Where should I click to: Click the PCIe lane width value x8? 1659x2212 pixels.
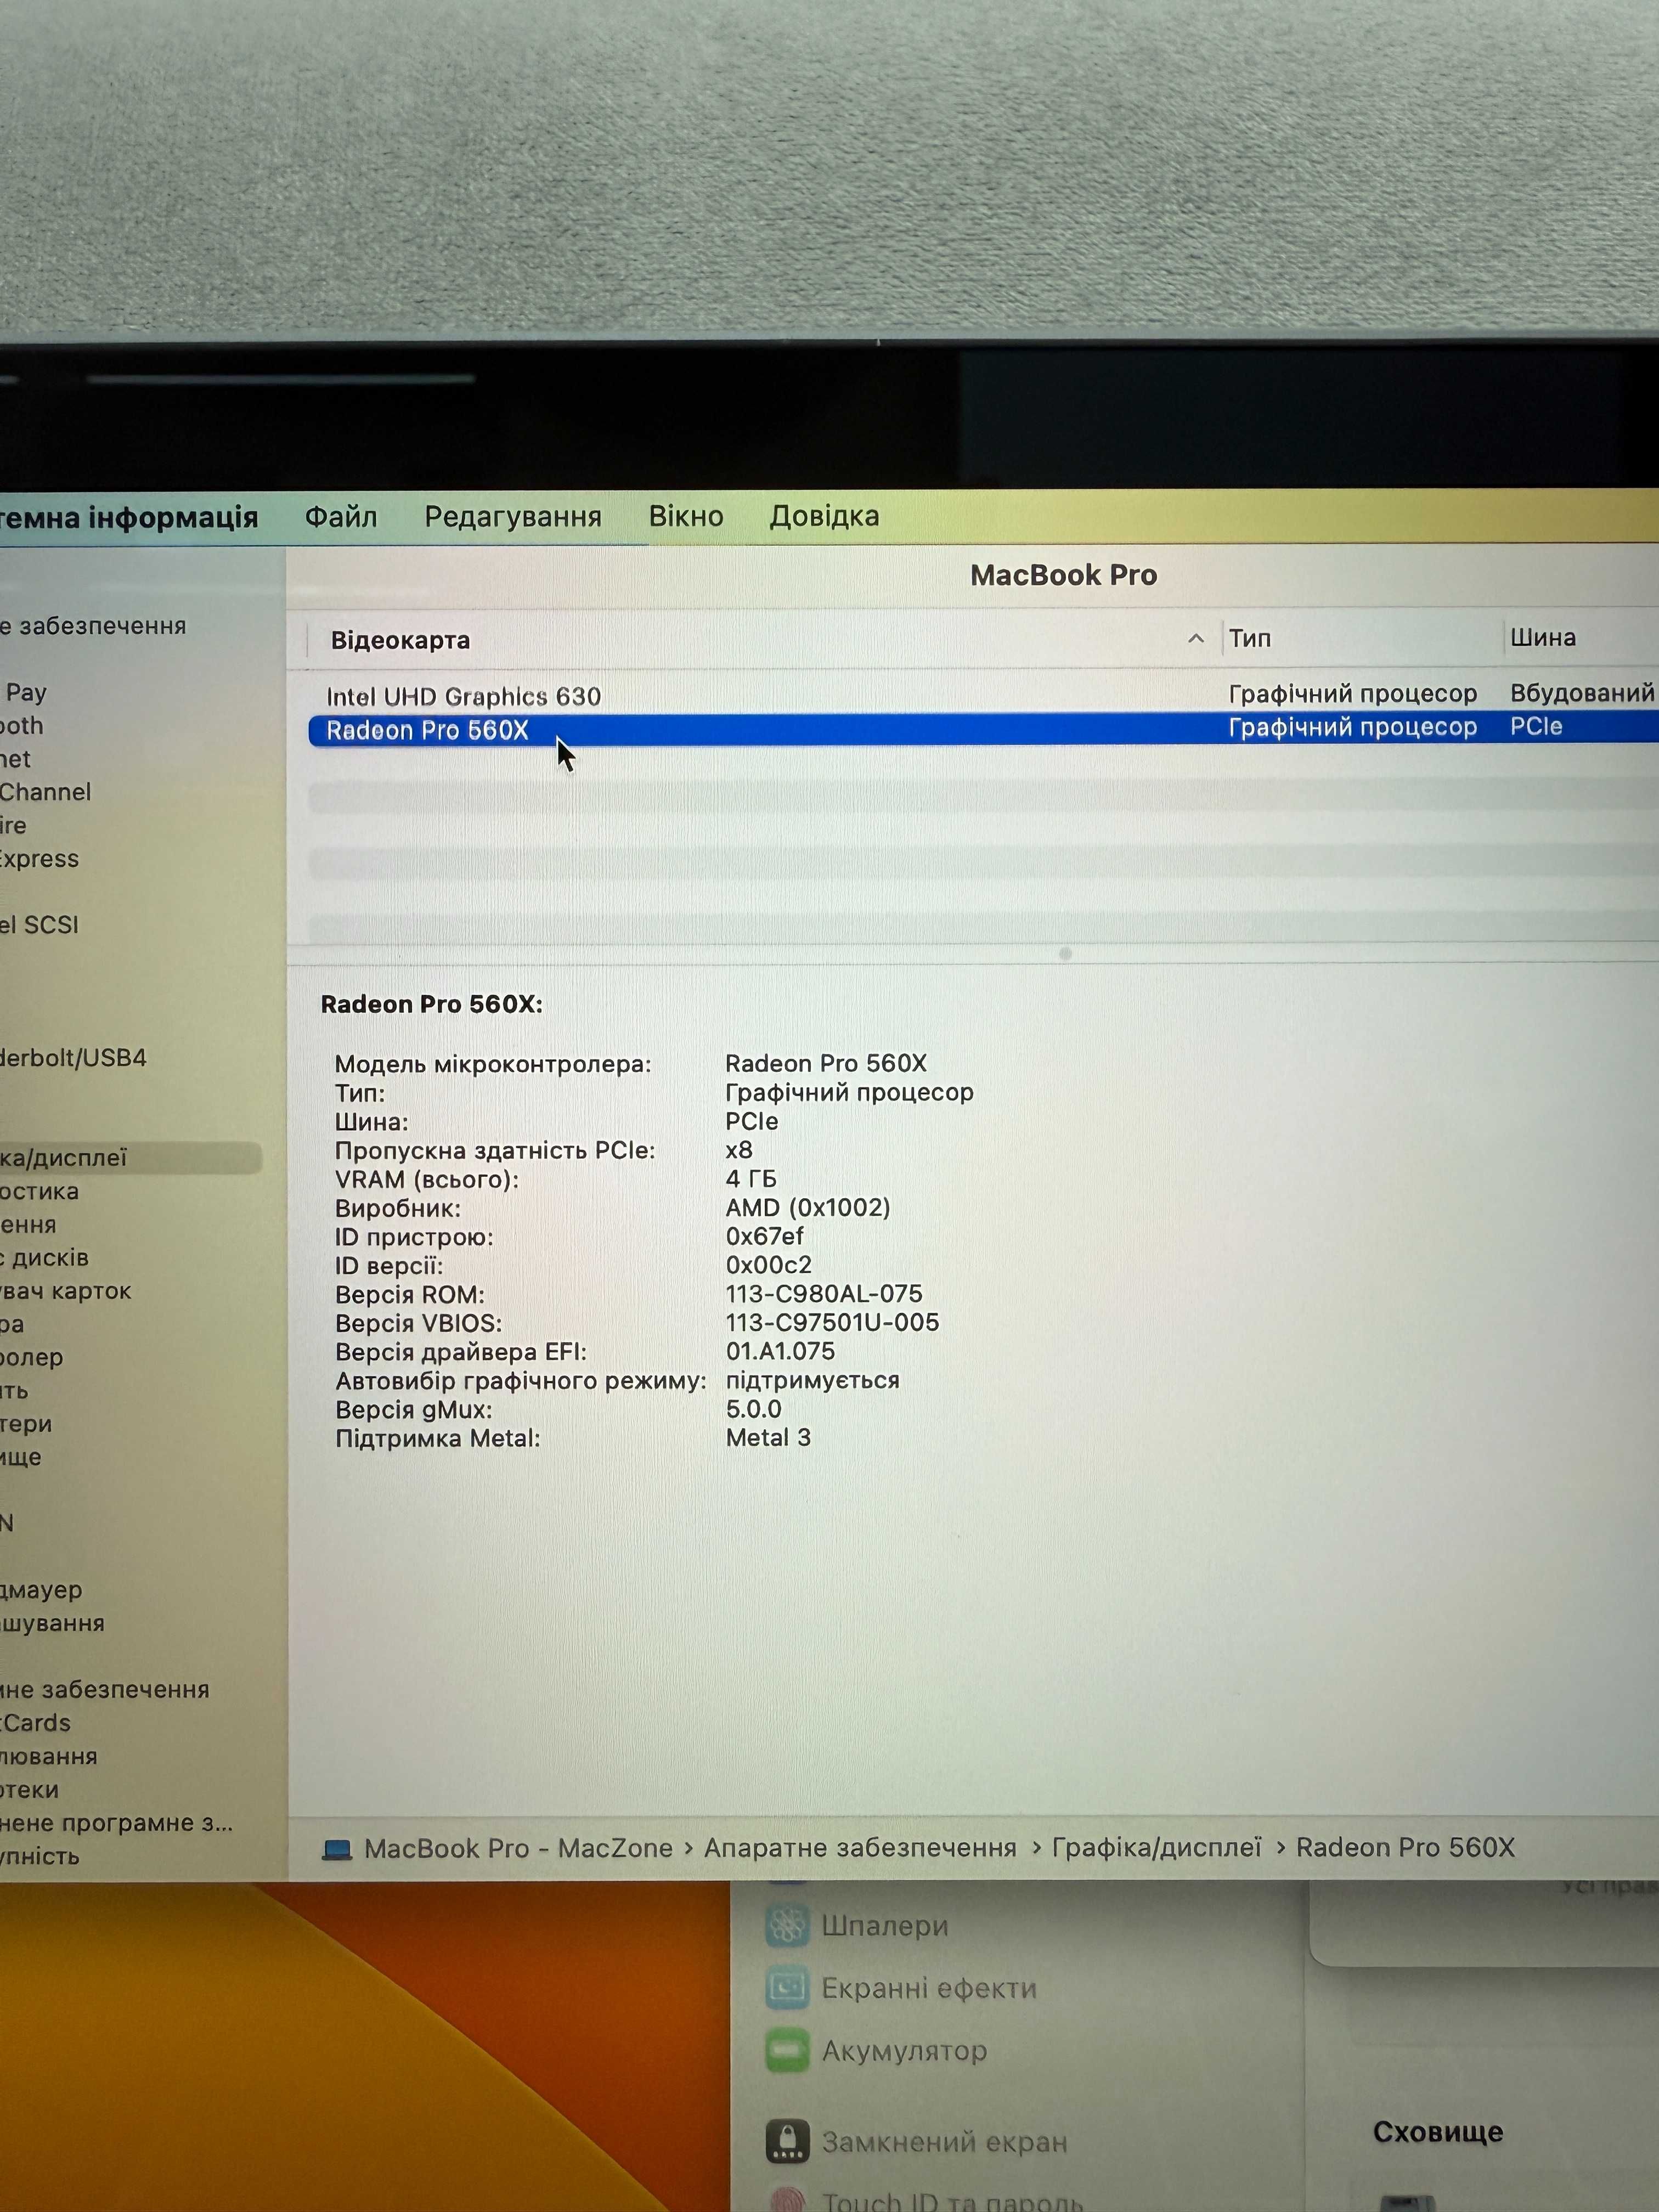coord(739,1150)
